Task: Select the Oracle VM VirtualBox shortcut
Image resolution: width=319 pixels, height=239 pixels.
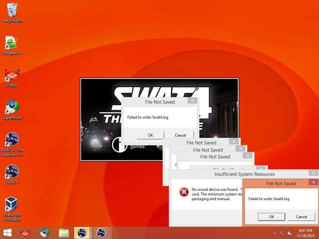Action: [12, 209]
